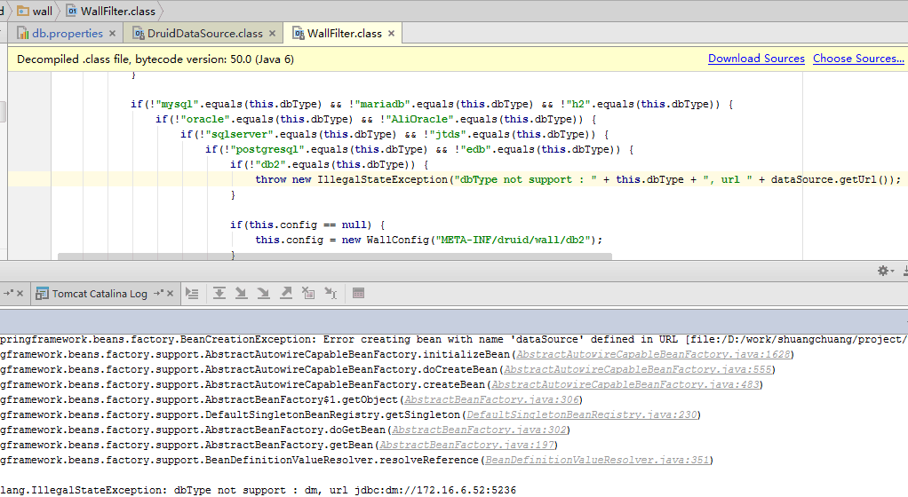Click the 'Decompiled .class file' banner text
The height and width of the screenshot is (497, 908).
click(x=155, y=59)
